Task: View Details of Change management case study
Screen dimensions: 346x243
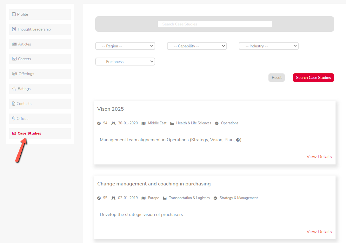Action: pyautogui.click(x=319, y=232)
